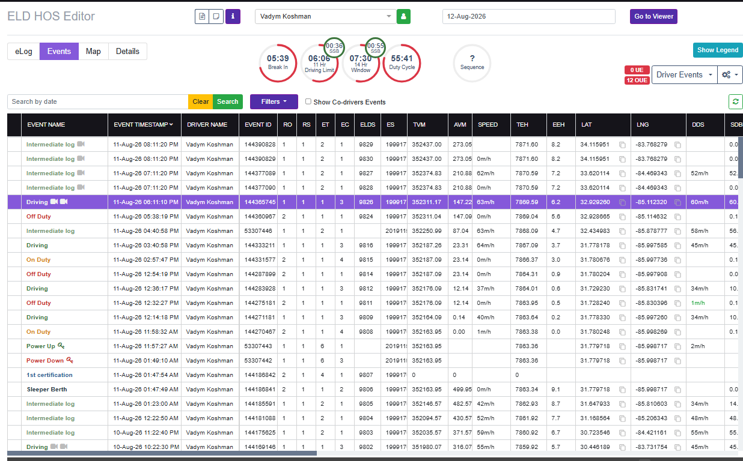Click the green refresh icon above table
The width and height of the screenshot is (743, 461).
click(x=736, y=101)
